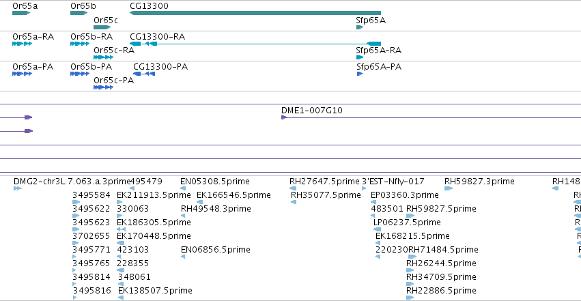This screenshot has height=301, width=581.
Task: Open the EK166546.5prime EST
Action: point(200,202)
